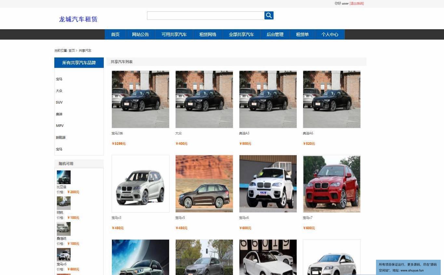Filter by the 大众 brand
The image size is (444, 275).
(59, 91)
